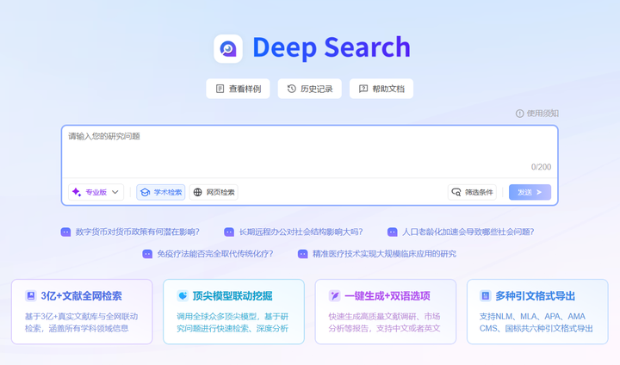
Task: Toggle 网页检索 web search mode
Action: (x=214, y=192)
